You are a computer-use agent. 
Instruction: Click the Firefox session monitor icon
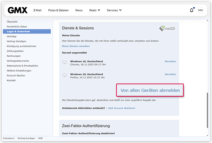point(64,75)
